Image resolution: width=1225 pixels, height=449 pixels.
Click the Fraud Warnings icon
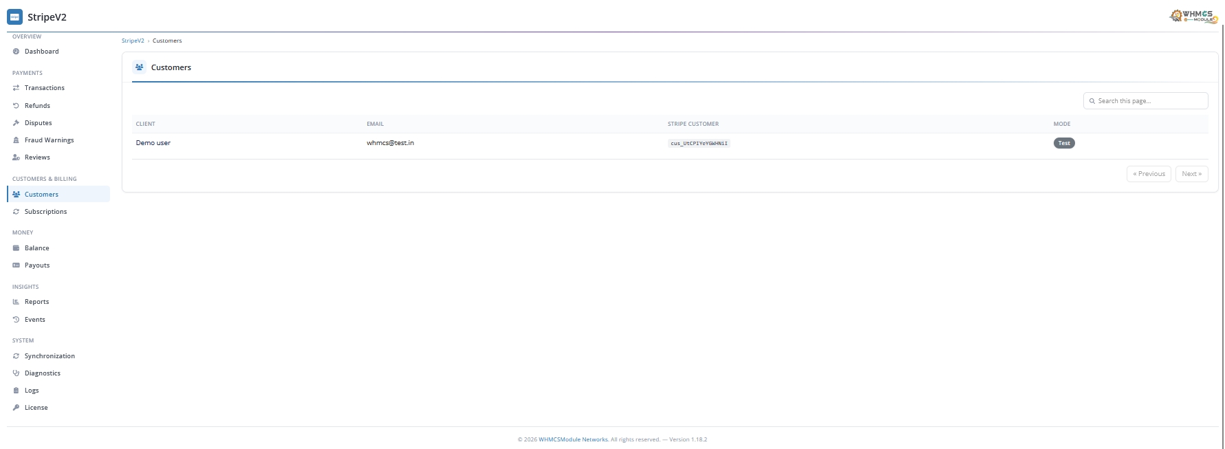point(16,140)
